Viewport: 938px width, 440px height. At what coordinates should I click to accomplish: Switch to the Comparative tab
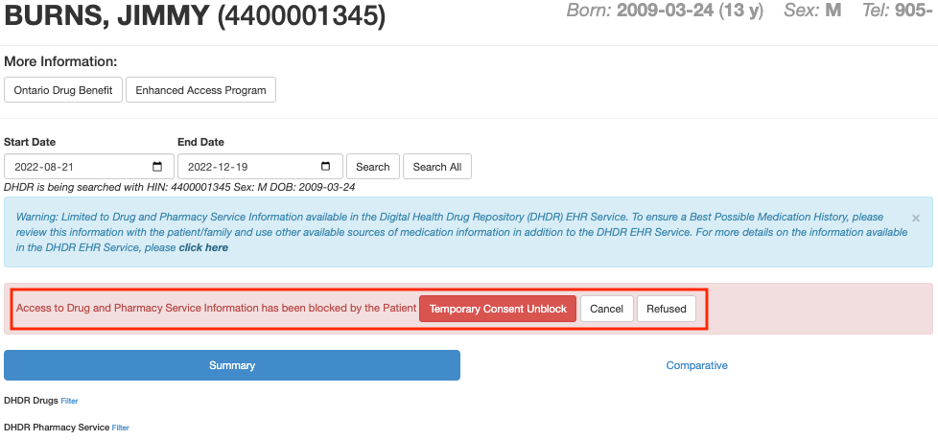click(x=696, y=365)
